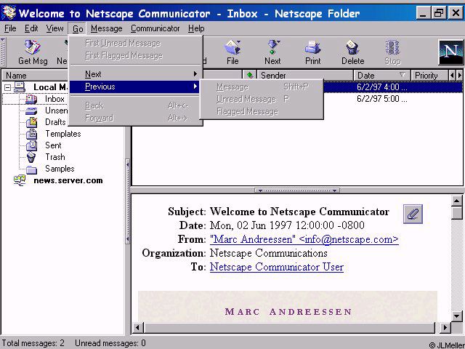465x349 pixels.
Task: Click the Get Msg toolbar icon
Action: (33, 52)
